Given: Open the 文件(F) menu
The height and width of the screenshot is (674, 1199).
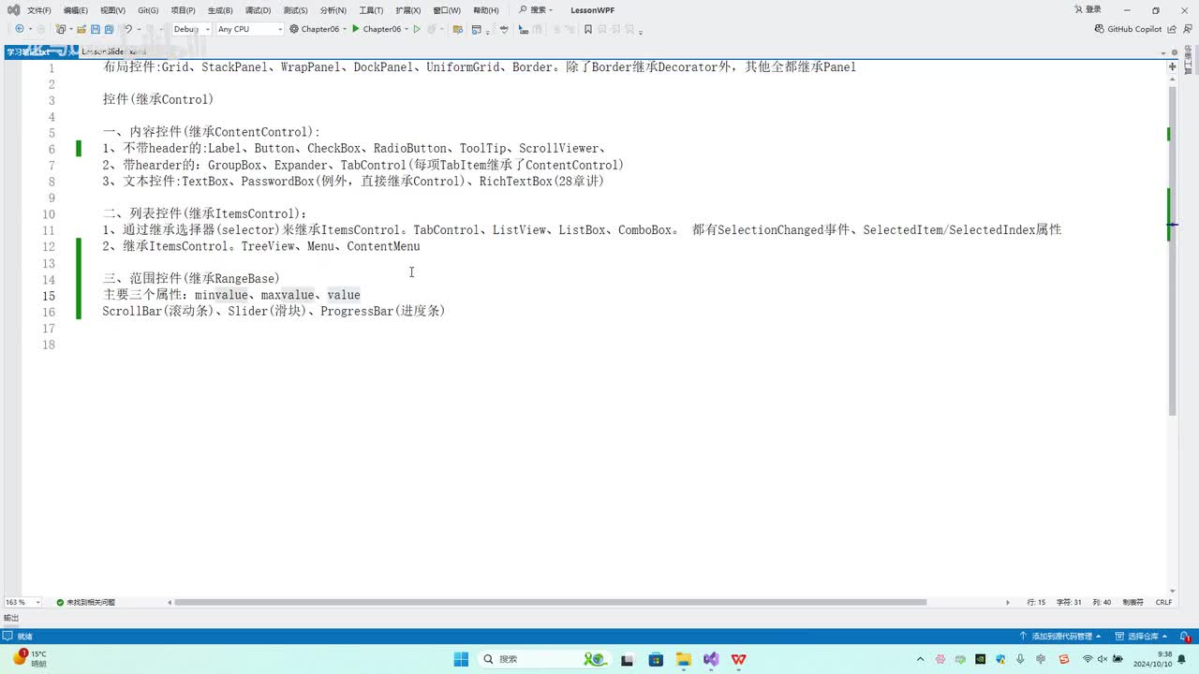Looking at the screenshot, I should (39, 10).
